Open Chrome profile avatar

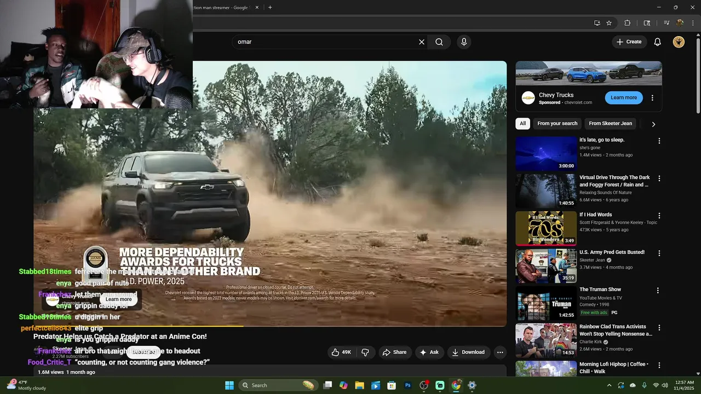[680, 23]
